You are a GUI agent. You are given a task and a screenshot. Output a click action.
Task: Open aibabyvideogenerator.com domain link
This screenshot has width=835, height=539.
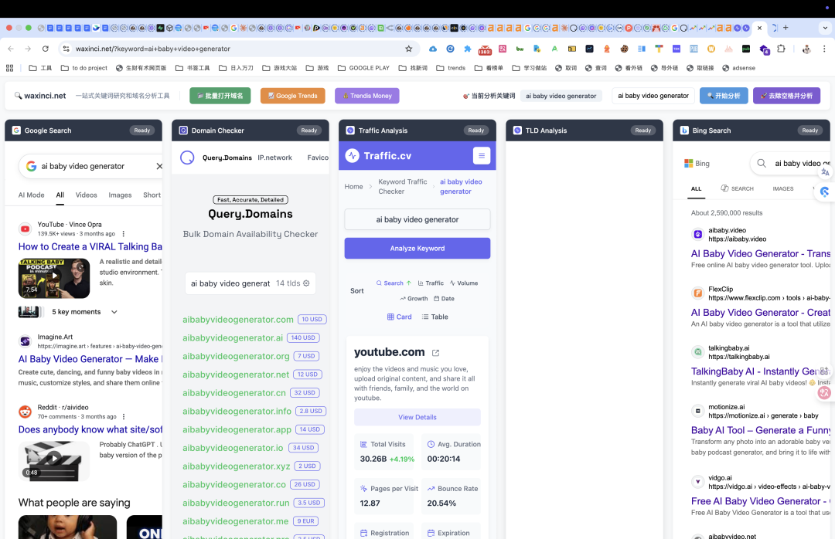pyautogui.click(x=238, y=319)
